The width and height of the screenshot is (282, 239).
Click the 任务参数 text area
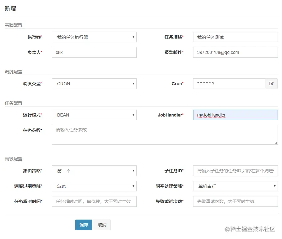[x=165, y=135]
